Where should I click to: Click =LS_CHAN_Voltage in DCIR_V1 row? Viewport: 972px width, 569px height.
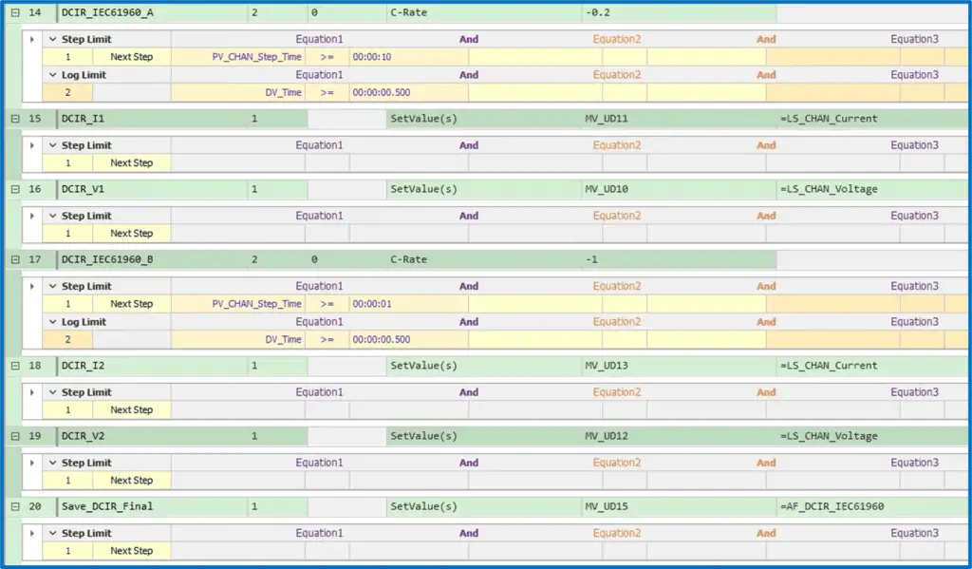[x=873, y=189]
